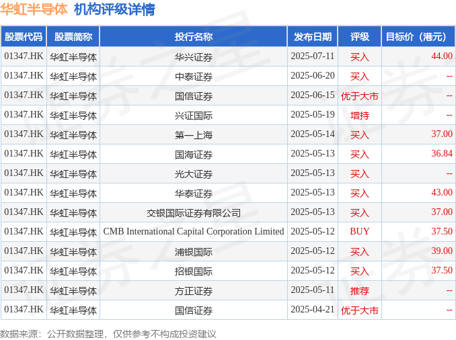Image resolution: width=456 pixels, height=340 pixels.
Task: Click 国信证券 in the 2025-04-21 row
Action: (194, 310)
